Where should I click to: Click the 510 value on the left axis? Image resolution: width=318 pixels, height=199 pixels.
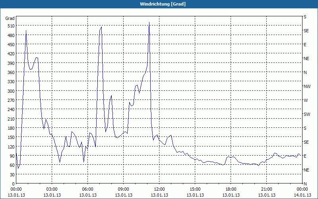[x=11, y=26]
